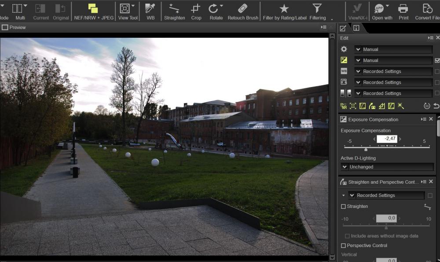Open the Manual dropdown beside gear icon
The width and height of the screenshot is (440, 262).
tap(393, 49)
